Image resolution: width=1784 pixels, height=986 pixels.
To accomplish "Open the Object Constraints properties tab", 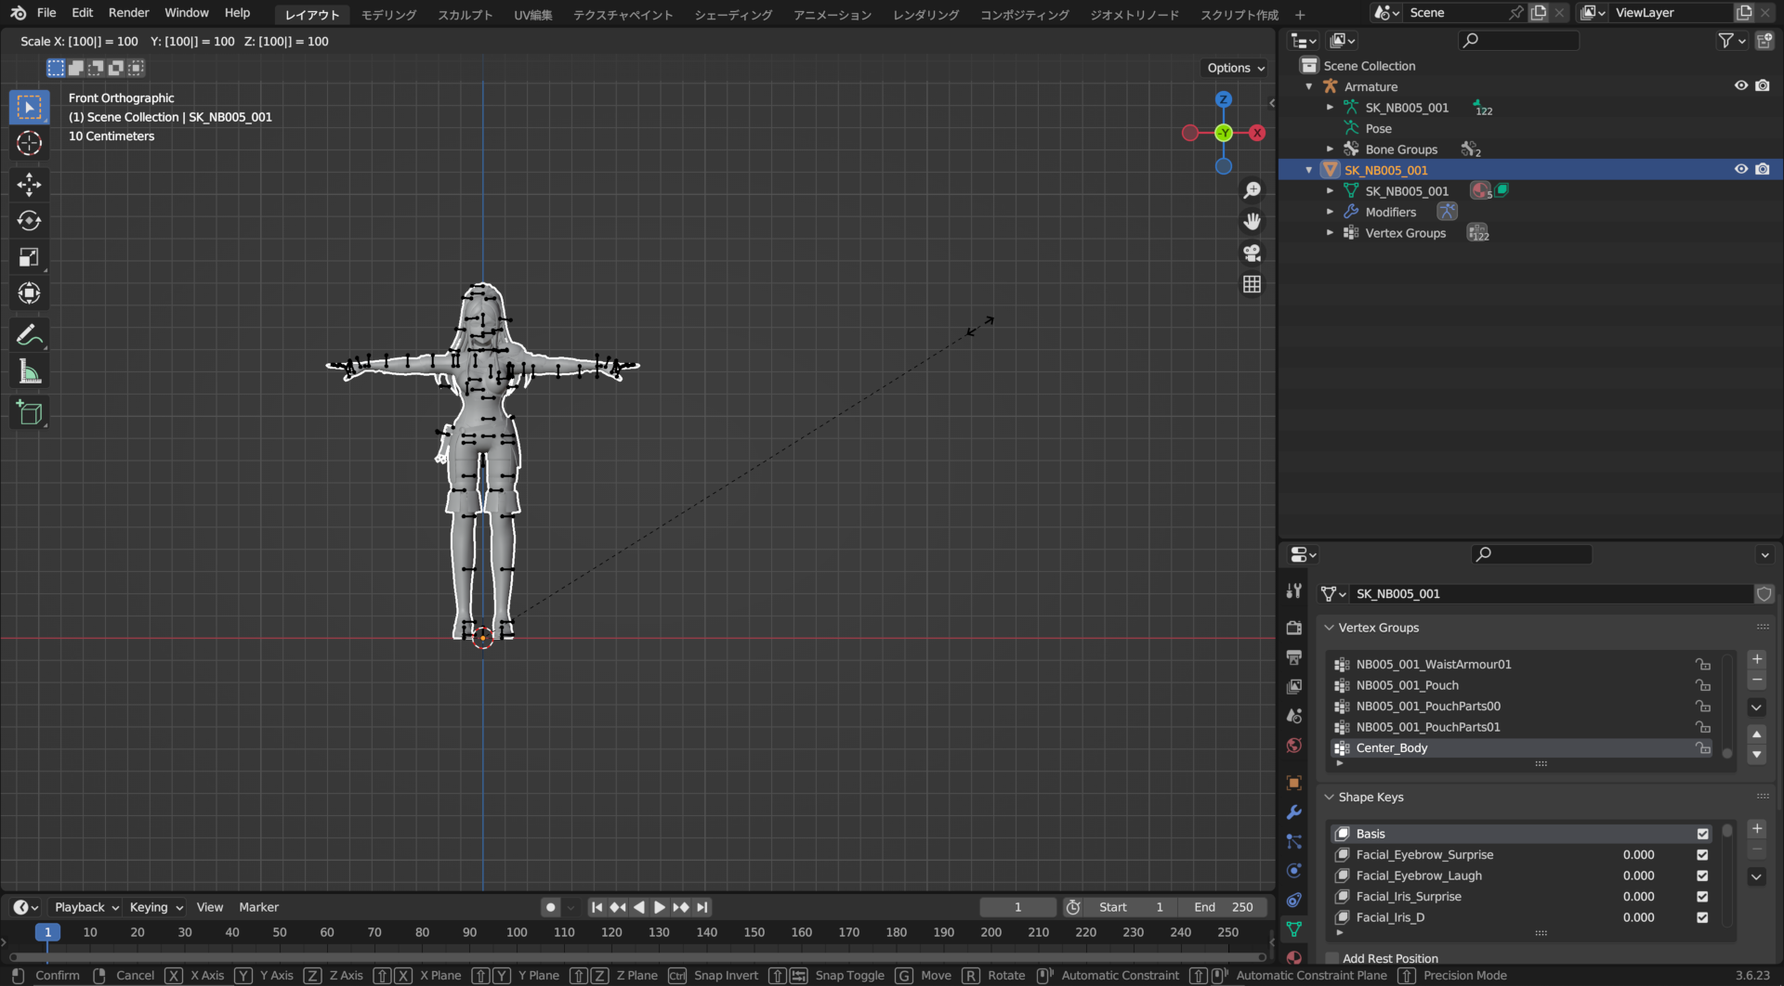I will 1293,901.
